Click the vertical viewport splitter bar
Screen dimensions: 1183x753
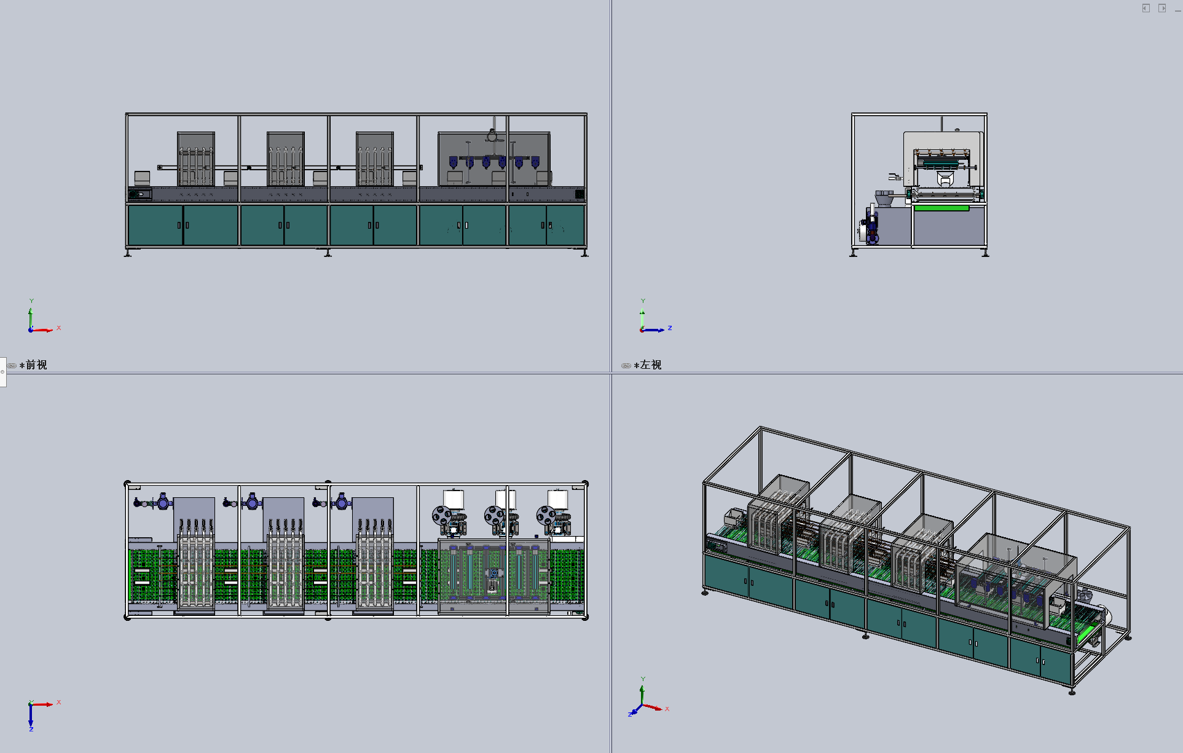pos(611,376)
